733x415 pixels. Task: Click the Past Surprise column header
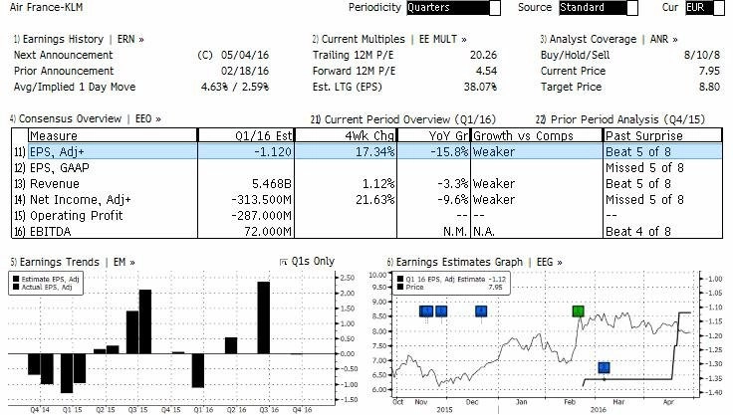coord(663,135)
